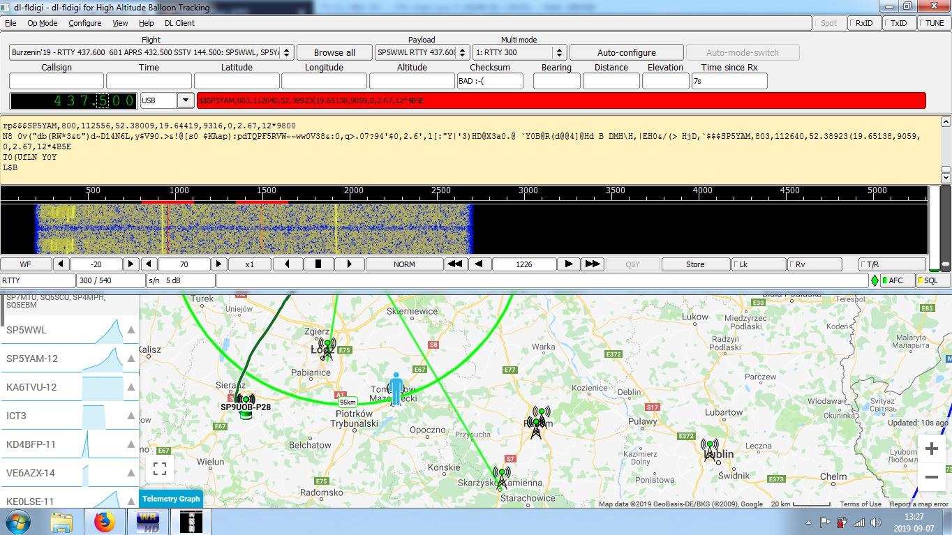
Task: Click the Skarżysko-Kamienna receiver antenna marker
Action: point(500,479)
